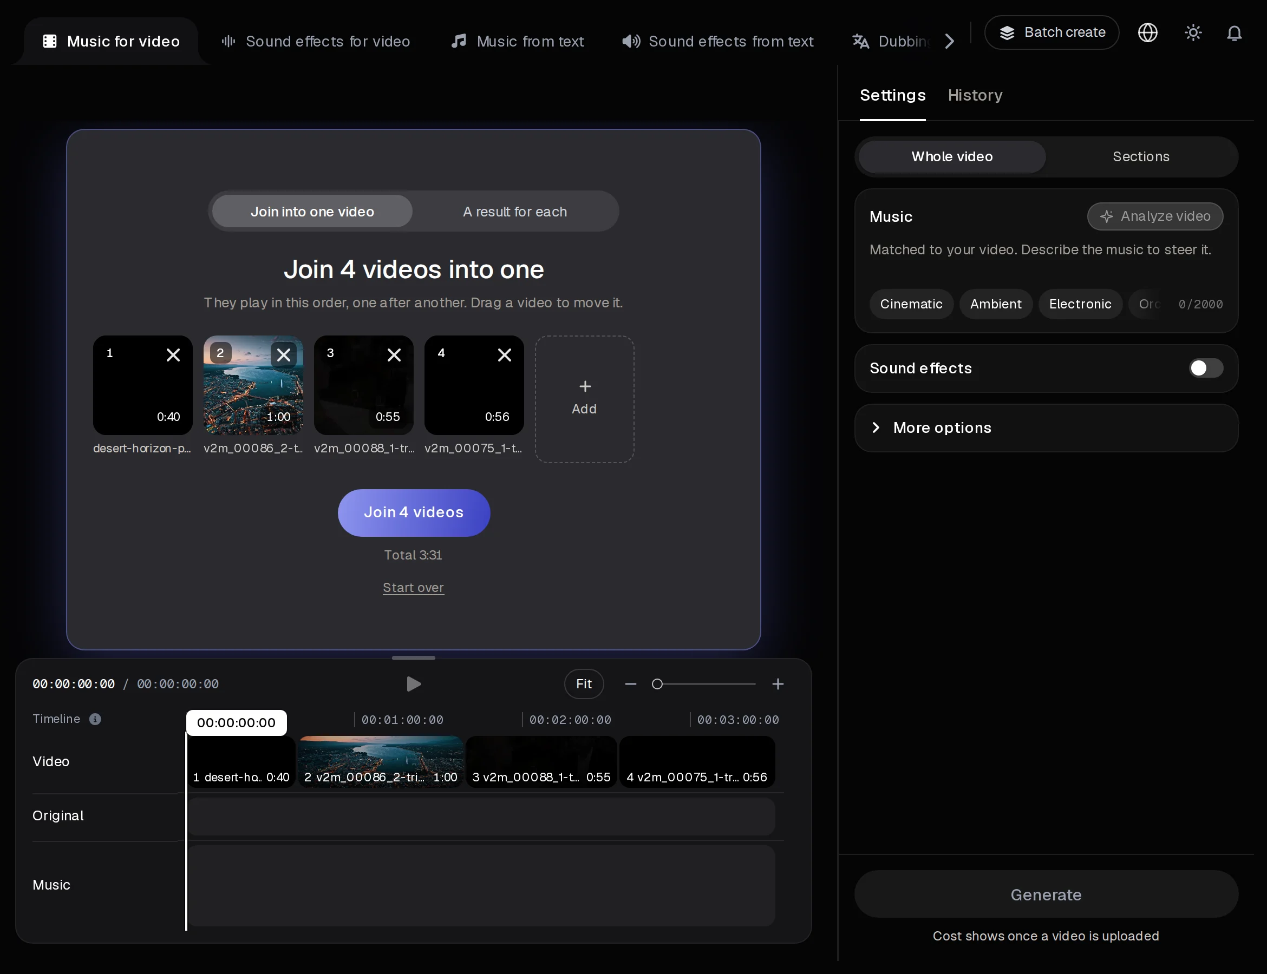Toggle light theme with the sun icon
The width and height of the screenshot is (1267, 974).
point(1193,32)
